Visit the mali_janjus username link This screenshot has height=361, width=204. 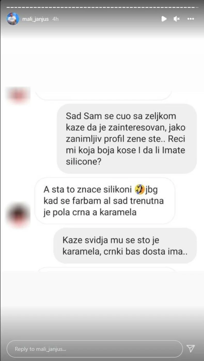coord(35,19)
